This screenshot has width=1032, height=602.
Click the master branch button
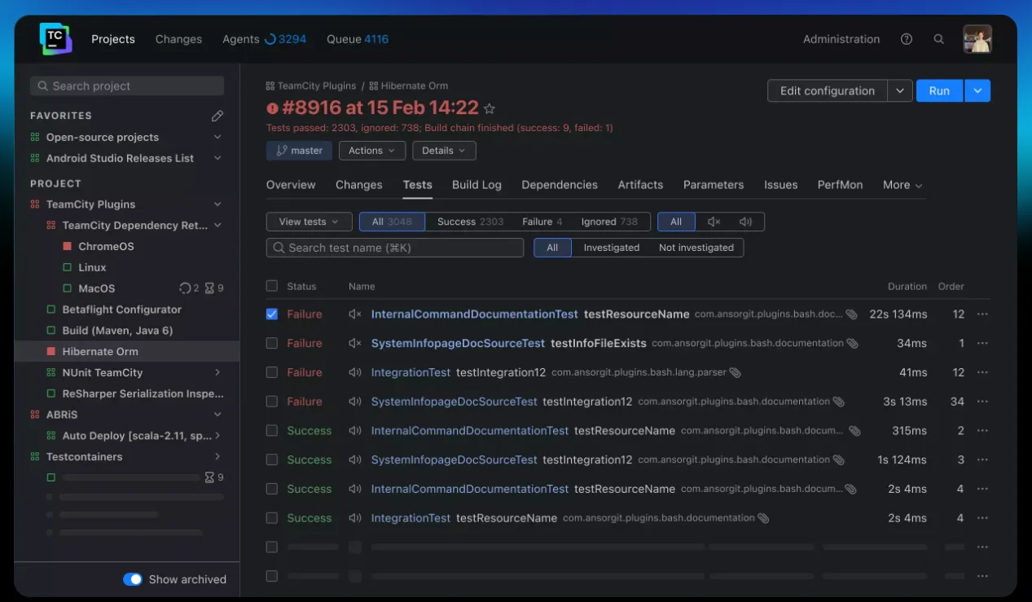(x=299, y=151)
